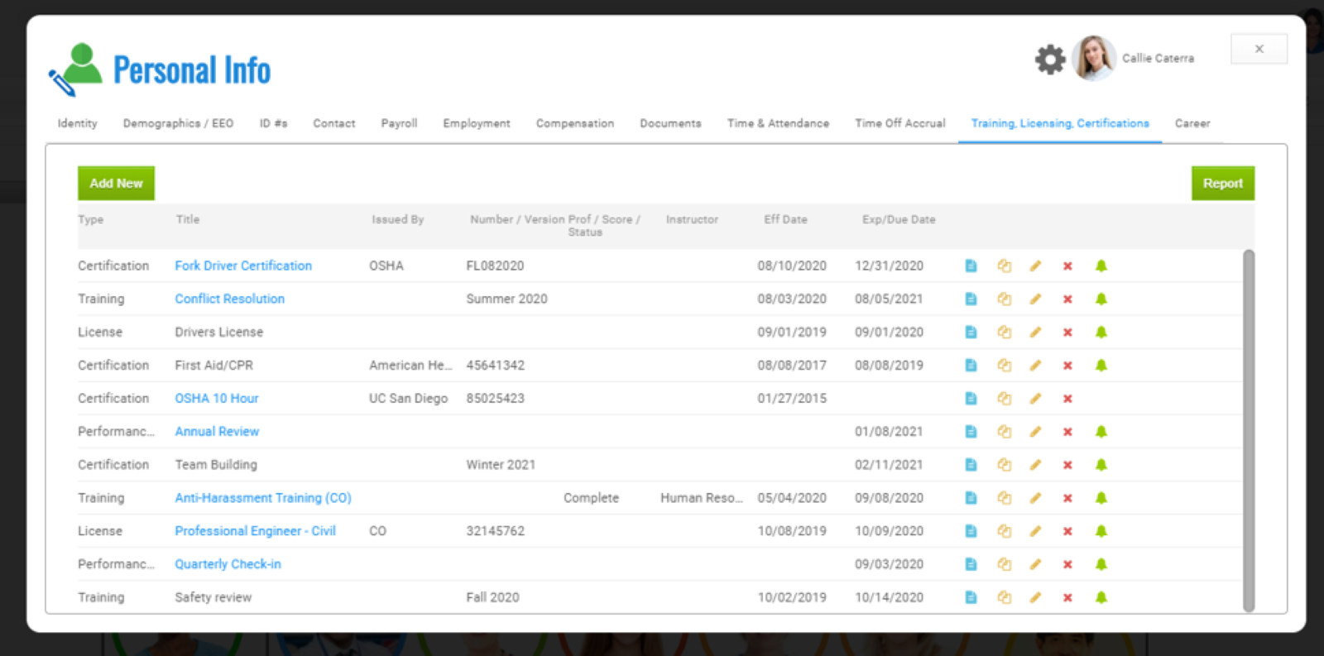View document for Anti-Harassment Training
This screenshot has width=1324, height=656.
[x=971, y=497]
